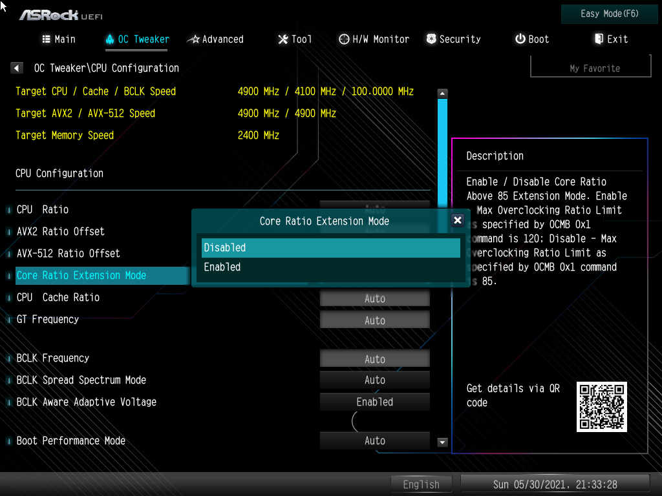Select Disabled in the popup list

[331, 247]
